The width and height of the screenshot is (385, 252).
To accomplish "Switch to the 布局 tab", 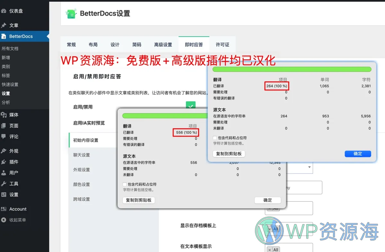I will pos(93,45).
